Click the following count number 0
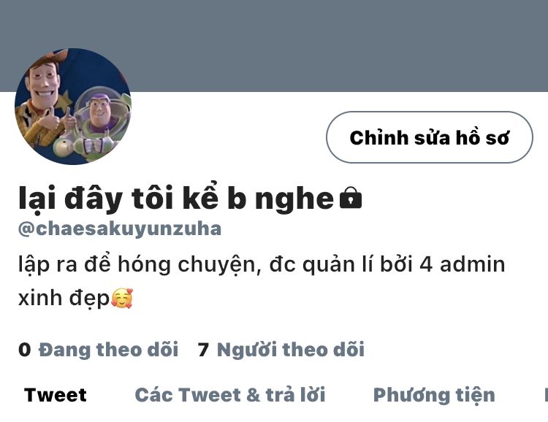The width and height of the screenshot is (548, 422). [24, 350]
